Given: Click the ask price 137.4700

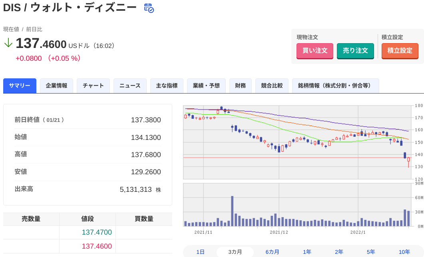Looking at the screenshot, I should (x=97, y=232).
